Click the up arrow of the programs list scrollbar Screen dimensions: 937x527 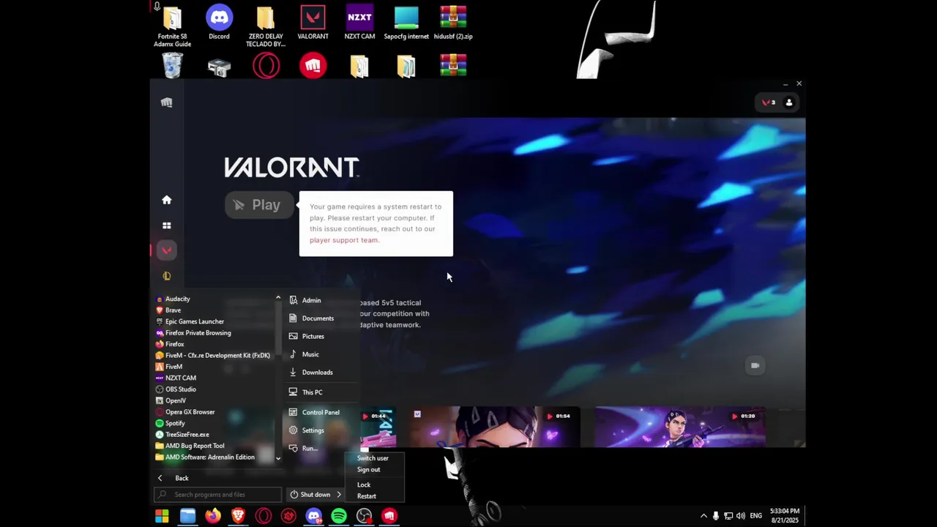click(278, 298)
